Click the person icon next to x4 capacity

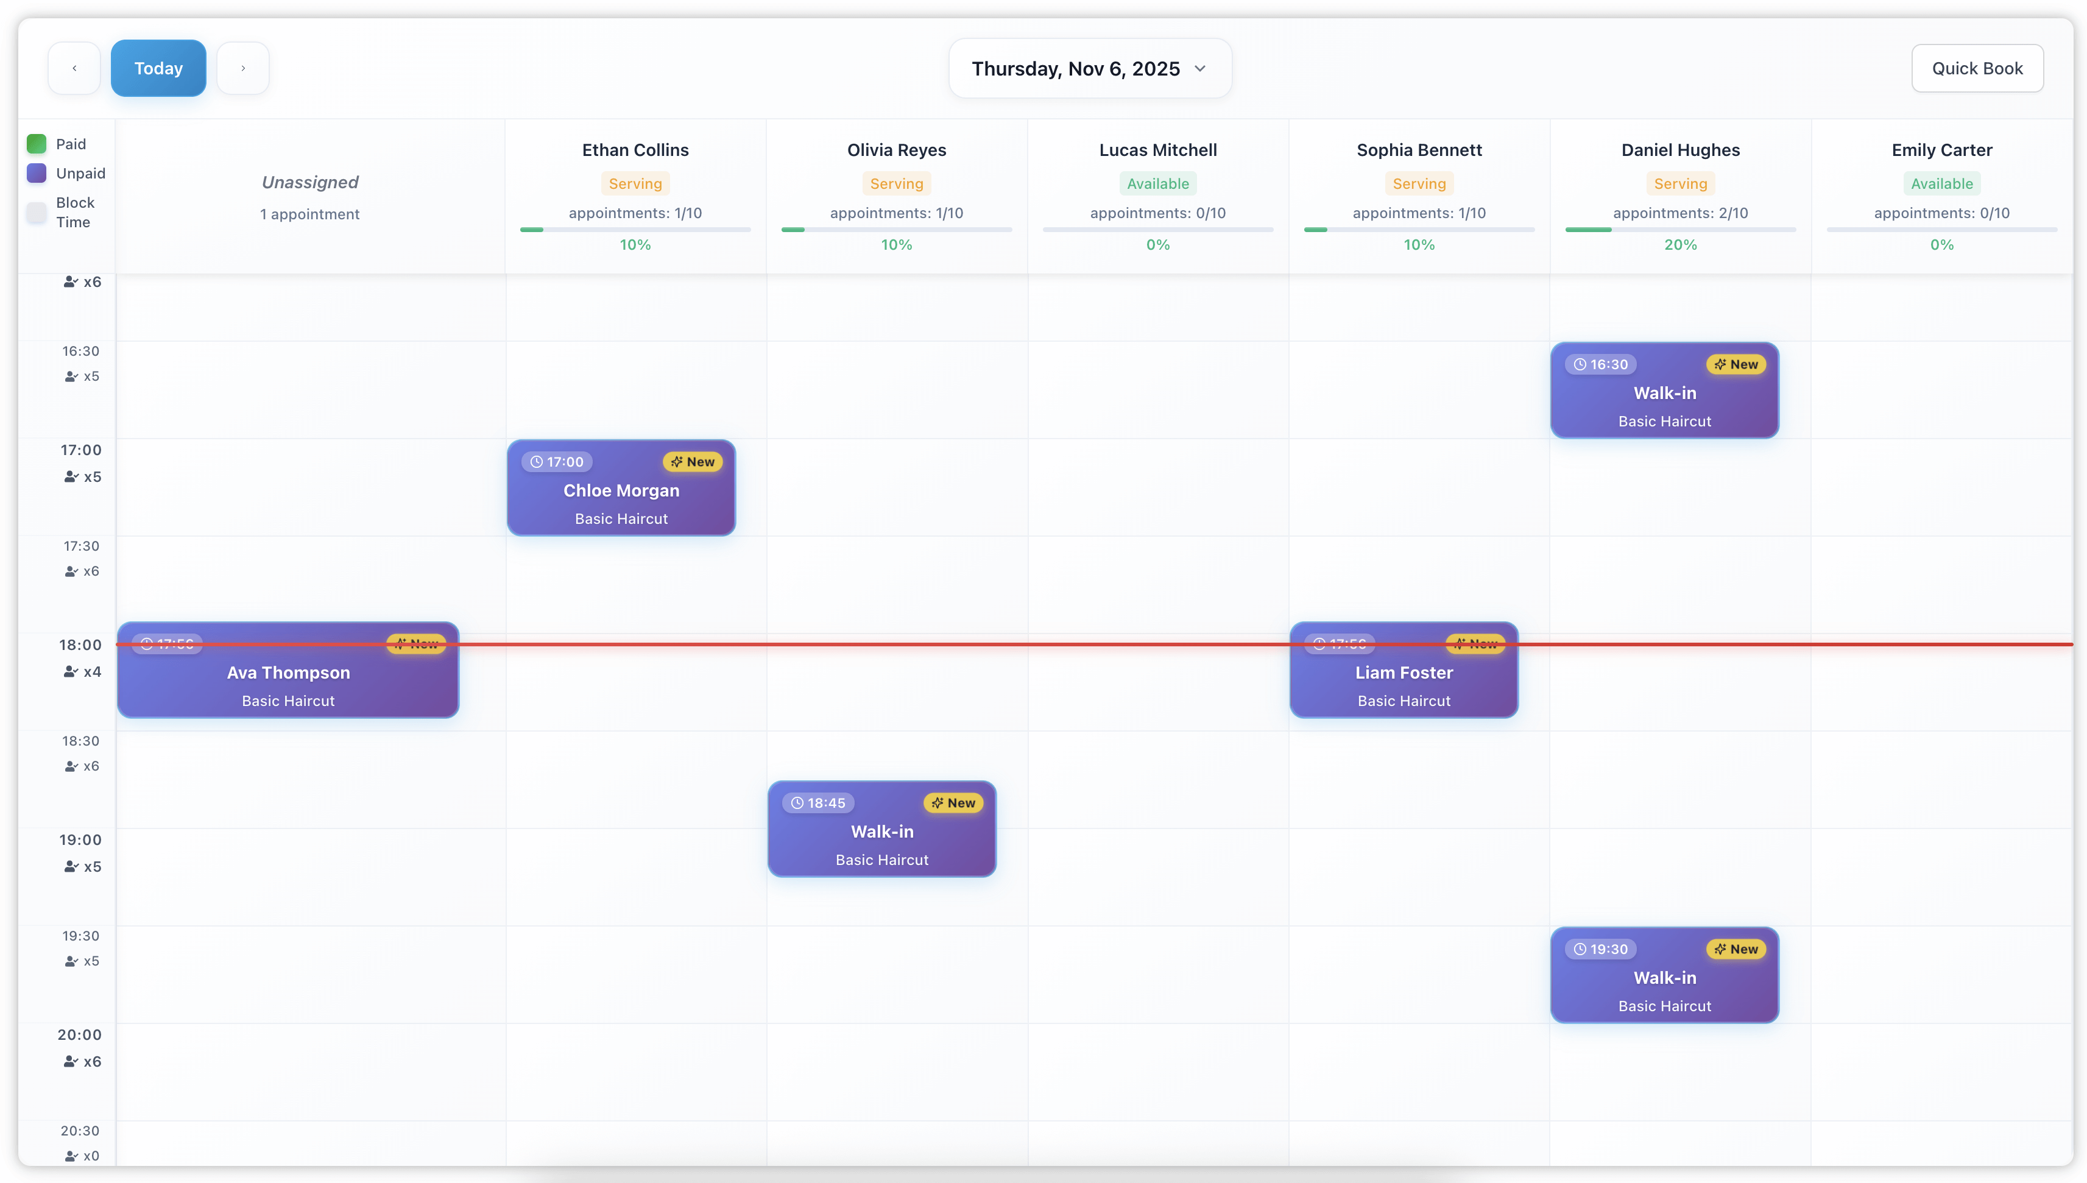coord(70,672)
